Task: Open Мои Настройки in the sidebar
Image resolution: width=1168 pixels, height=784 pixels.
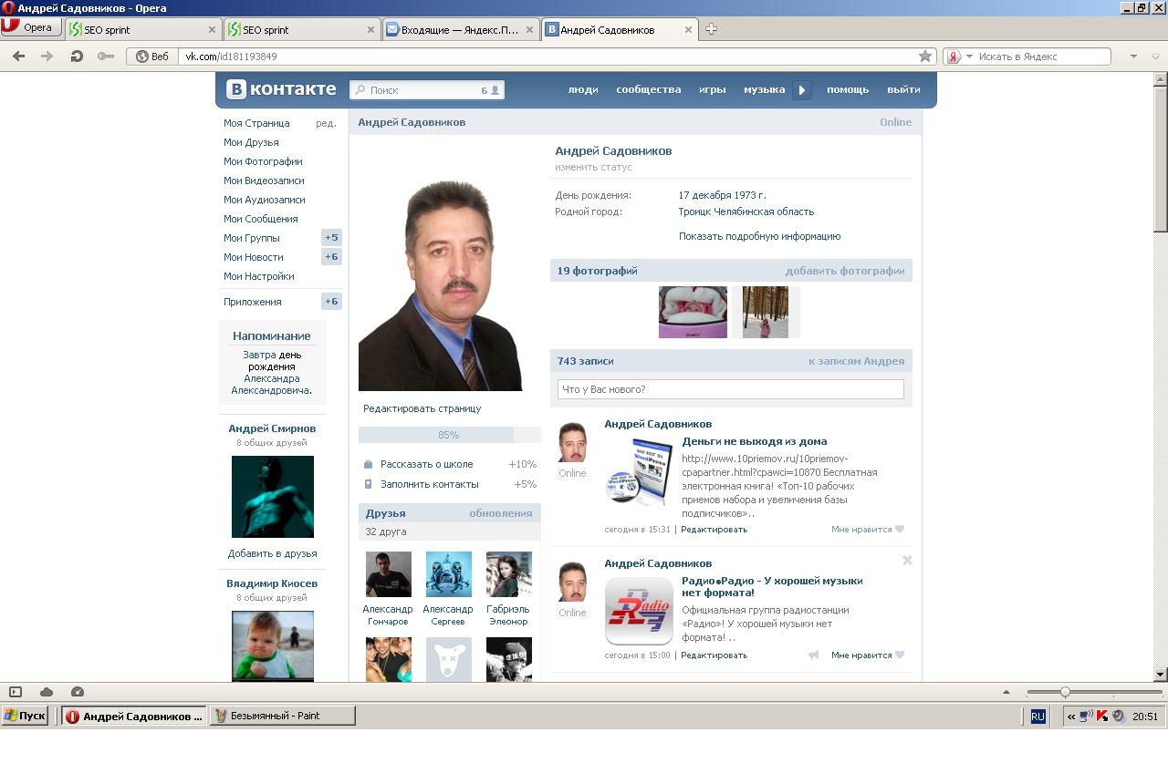Action: (x=259, y=276)
